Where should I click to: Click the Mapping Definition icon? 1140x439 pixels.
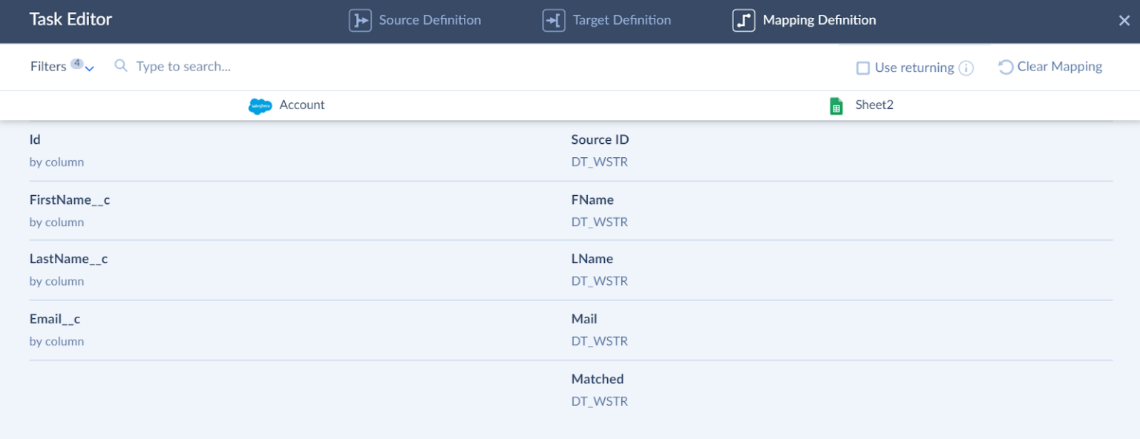[x=744, y=21]
